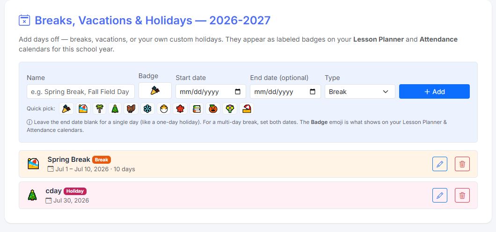The width and height of the screenshot is (496, 232).
Task: Open the Type dropdown showing Break
Action: click(360, 92)
